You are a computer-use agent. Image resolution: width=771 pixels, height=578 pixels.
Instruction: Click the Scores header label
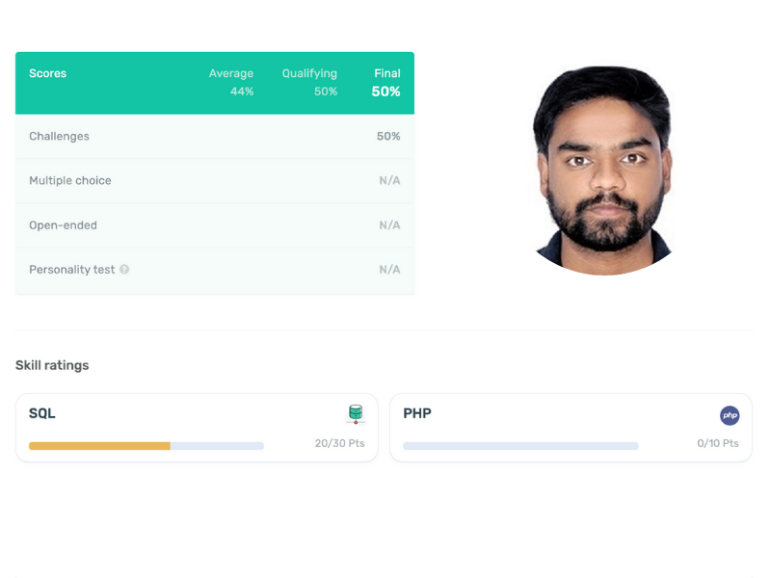(47, 73)
